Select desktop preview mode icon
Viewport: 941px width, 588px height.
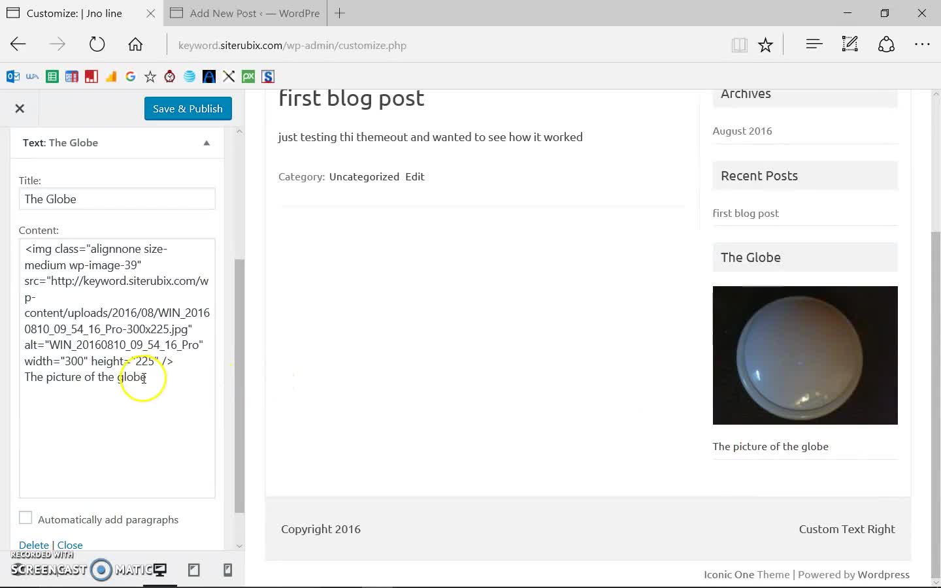coord(160,570)
